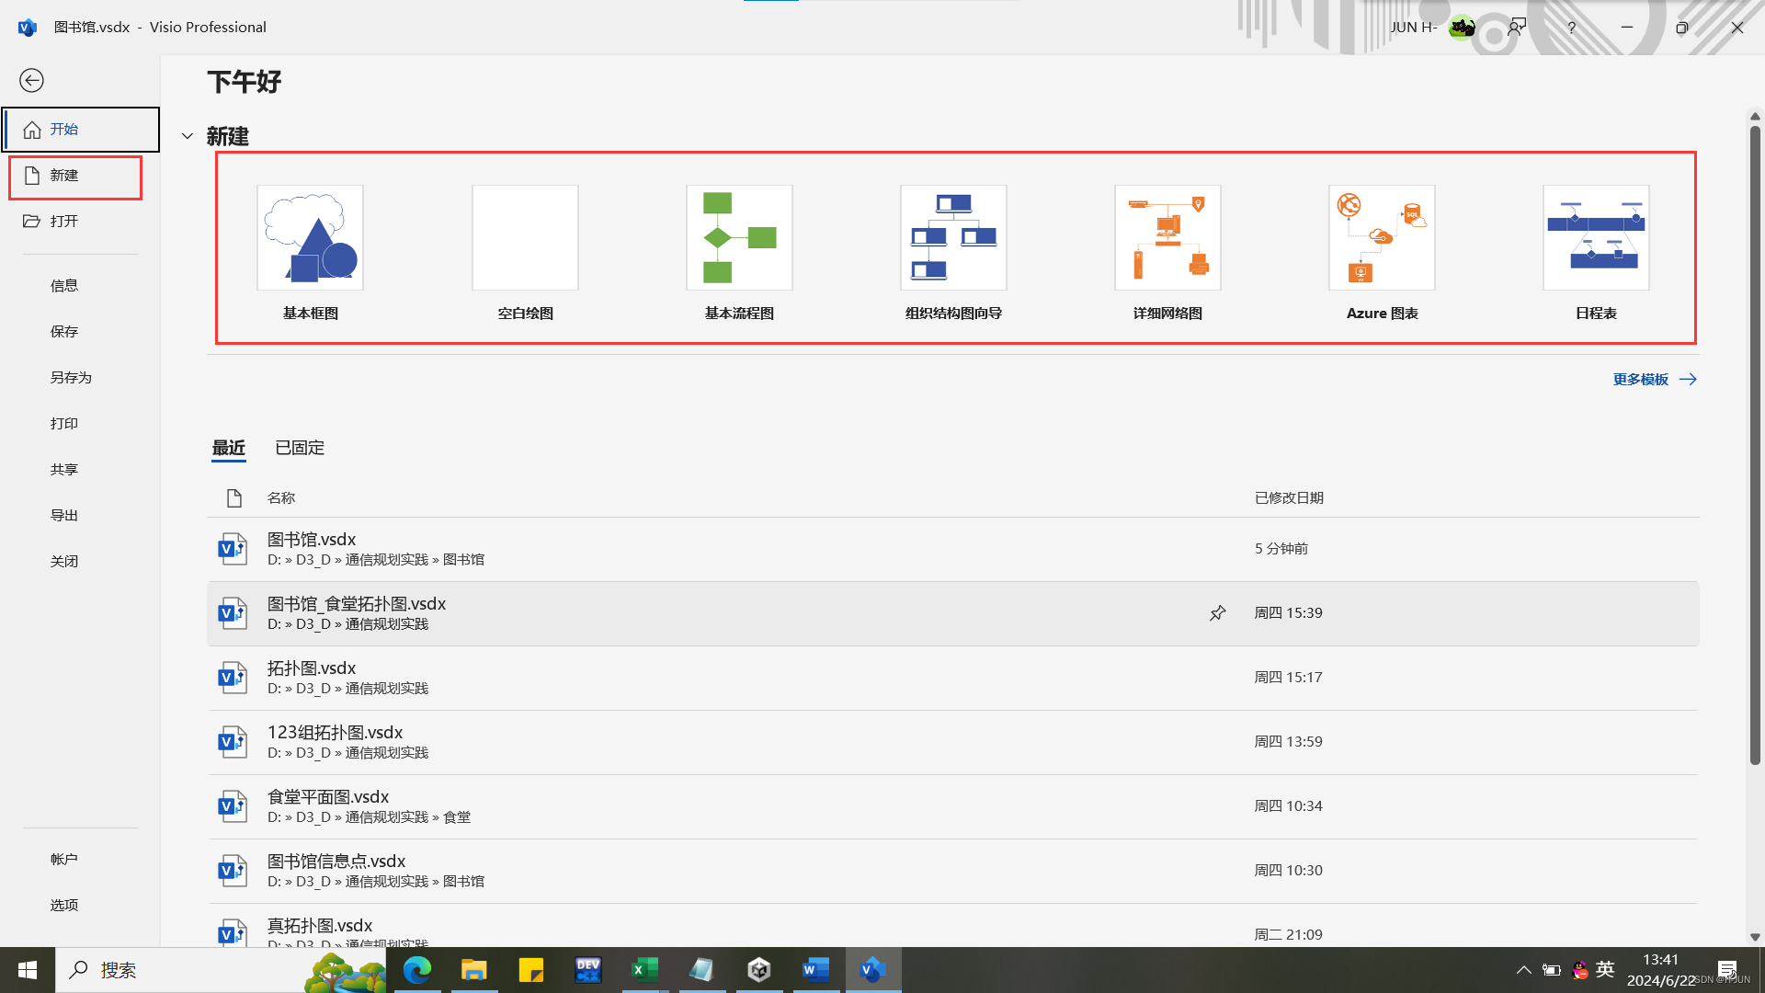Click 打开 in the left sidebar
Viewport: 1765px width, 993px height.
64,222
